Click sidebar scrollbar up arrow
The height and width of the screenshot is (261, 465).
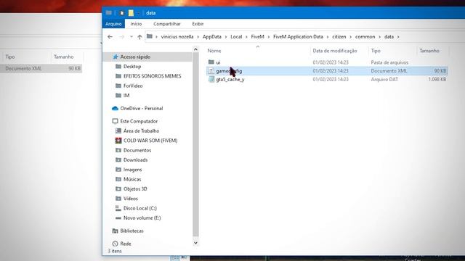195,49
